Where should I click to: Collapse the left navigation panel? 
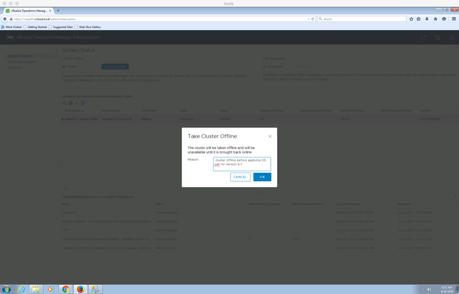coord(57,50)
